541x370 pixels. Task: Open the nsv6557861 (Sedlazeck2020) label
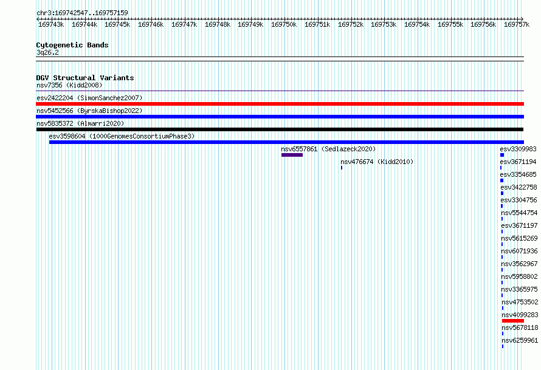pyautogui.click(x=328, y=149)
